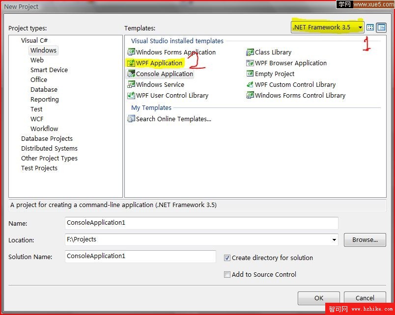Open the Location path dropdown arrow
395x315 pixels.
tap(334, 240)
